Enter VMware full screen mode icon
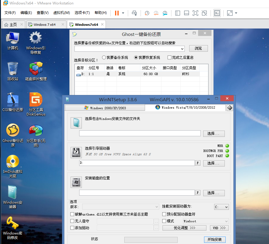The image size is (269, 244). pos(195,13)
